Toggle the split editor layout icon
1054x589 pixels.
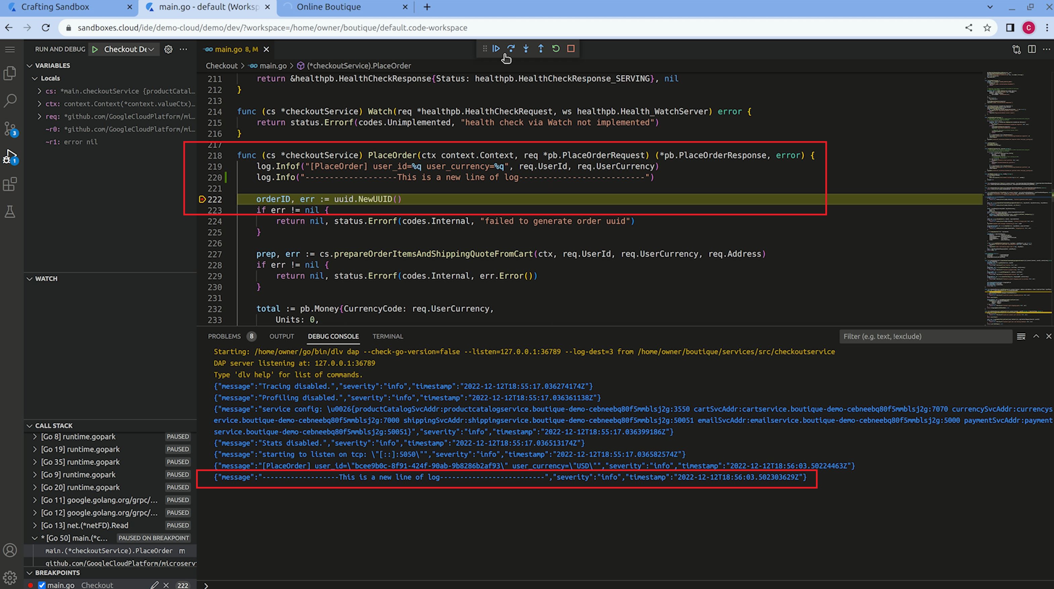(1032, 49)
